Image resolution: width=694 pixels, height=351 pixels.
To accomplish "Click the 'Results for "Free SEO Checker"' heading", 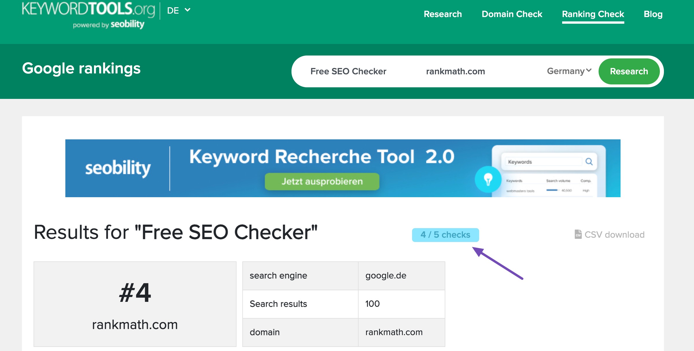I will click(176, 232).
